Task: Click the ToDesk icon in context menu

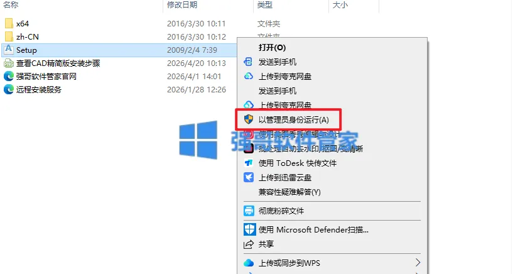Action: pyautogui.click(x=249, y=163)
